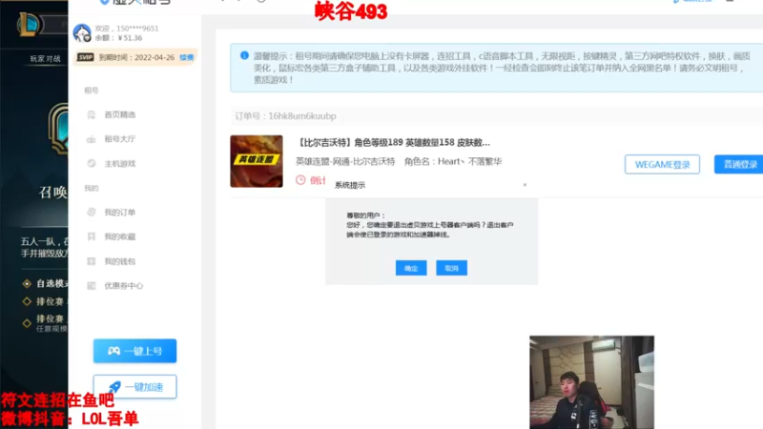Confirm exit with 确定 button
This screenshot has height=429, width=763.
[411, 268]
